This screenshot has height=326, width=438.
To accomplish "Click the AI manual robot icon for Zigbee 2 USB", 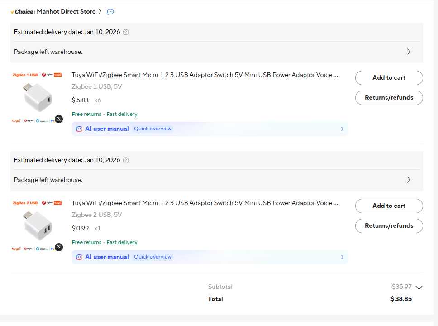I will (79, 257).
